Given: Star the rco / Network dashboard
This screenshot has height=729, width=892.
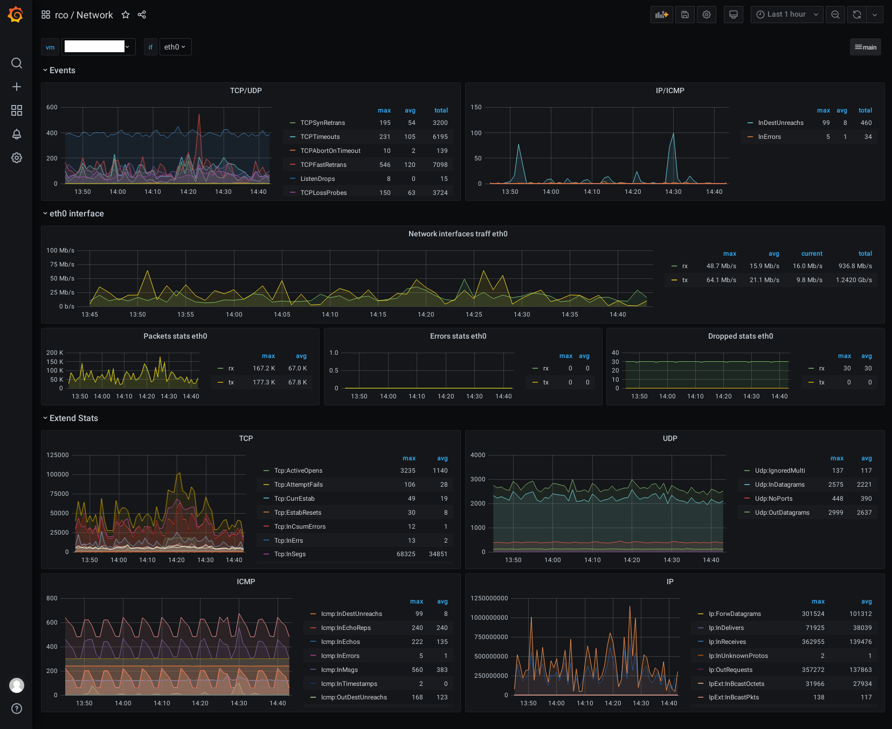Looking at the screenshot, I should pos(126,15).
